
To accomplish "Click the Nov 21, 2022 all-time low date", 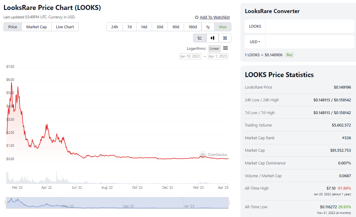I will click(334, 213).
